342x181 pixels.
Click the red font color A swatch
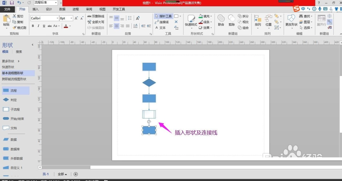coord(66,26)
